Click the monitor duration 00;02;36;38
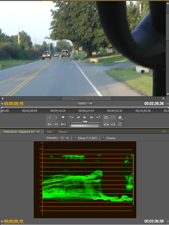169x225 pixels. [x=154, y=104]
